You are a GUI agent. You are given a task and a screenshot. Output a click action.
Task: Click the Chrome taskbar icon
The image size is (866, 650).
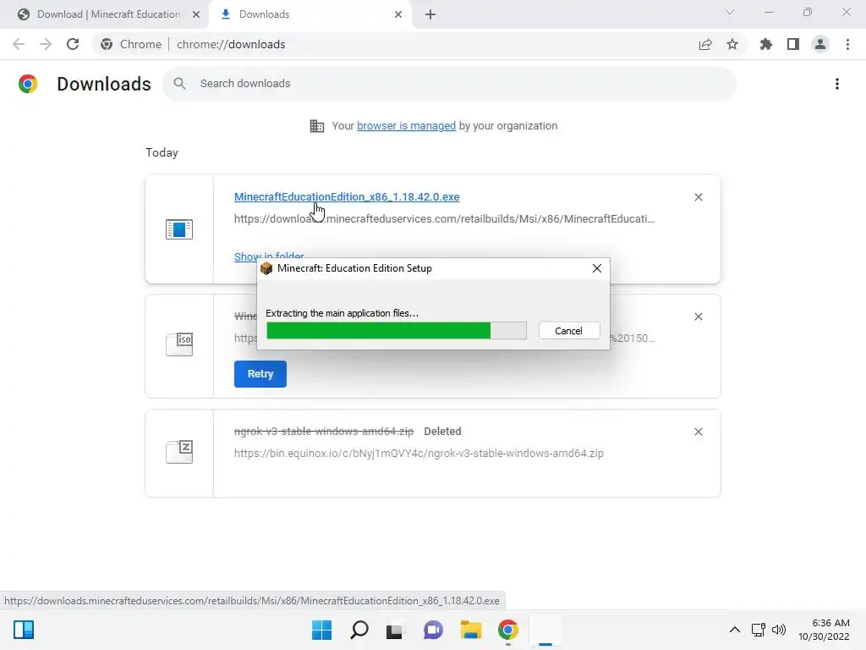click(508, 630)
